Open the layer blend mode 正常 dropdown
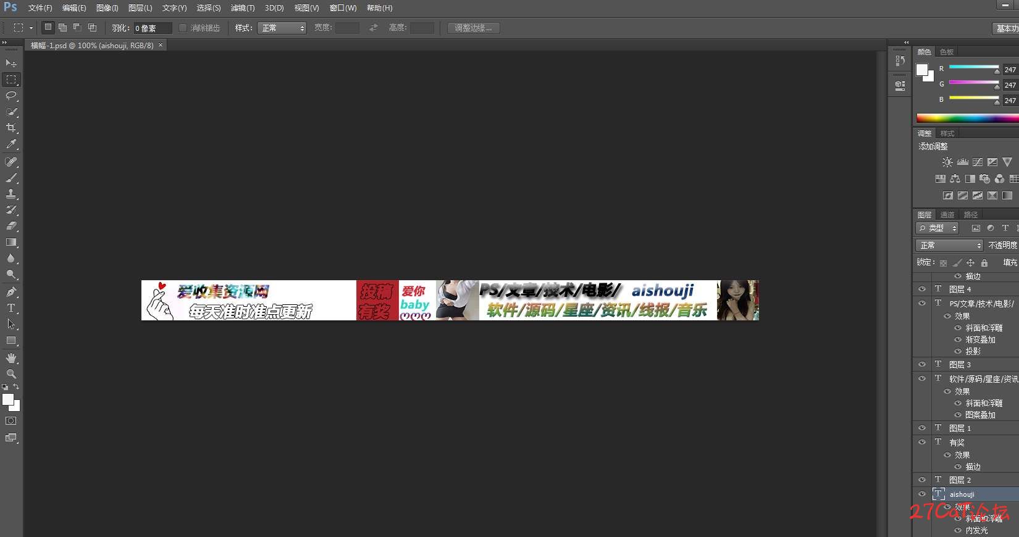Screen dimensions: 1019x537 [949, 245]
